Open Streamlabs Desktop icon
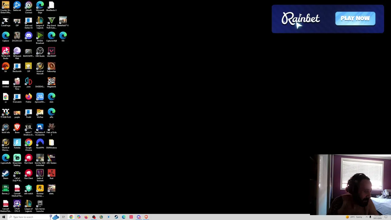Image resolution: width=391 pixels, height=220 pixels. tap(17, 160)
